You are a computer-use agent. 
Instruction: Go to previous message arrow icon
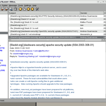coord(28,9)
